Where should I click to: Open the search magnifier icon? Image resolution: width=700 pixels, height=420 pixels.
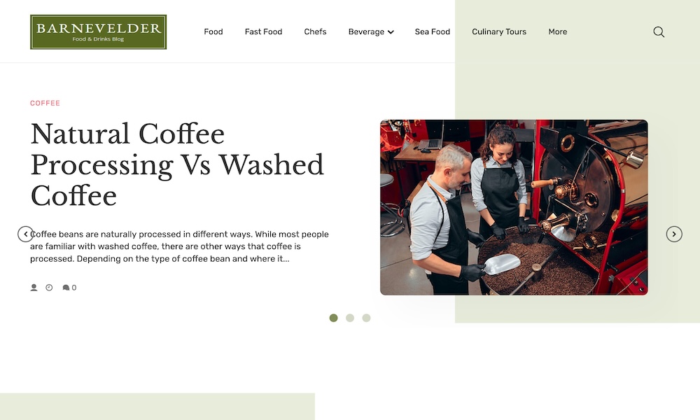pyautogui.click(x=659, y=31)
